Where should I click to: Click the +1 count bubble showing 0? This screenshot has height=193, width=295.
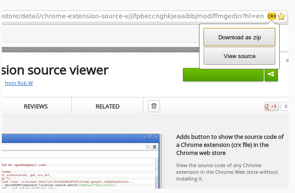tap(285, 106)
